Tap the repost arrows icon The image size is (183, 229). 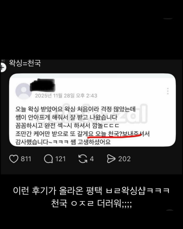(x=83, y=159)
